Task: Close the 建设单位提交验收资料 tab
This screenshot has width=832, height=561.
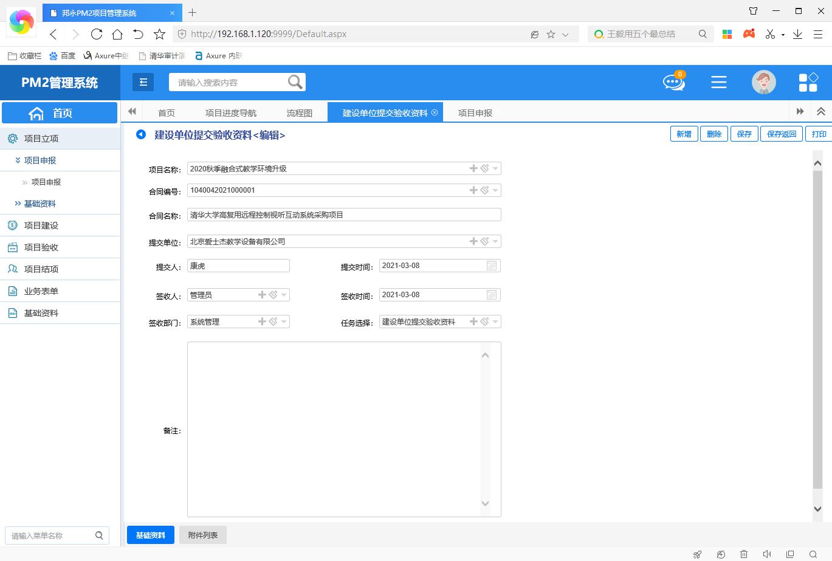Action: 434,112
